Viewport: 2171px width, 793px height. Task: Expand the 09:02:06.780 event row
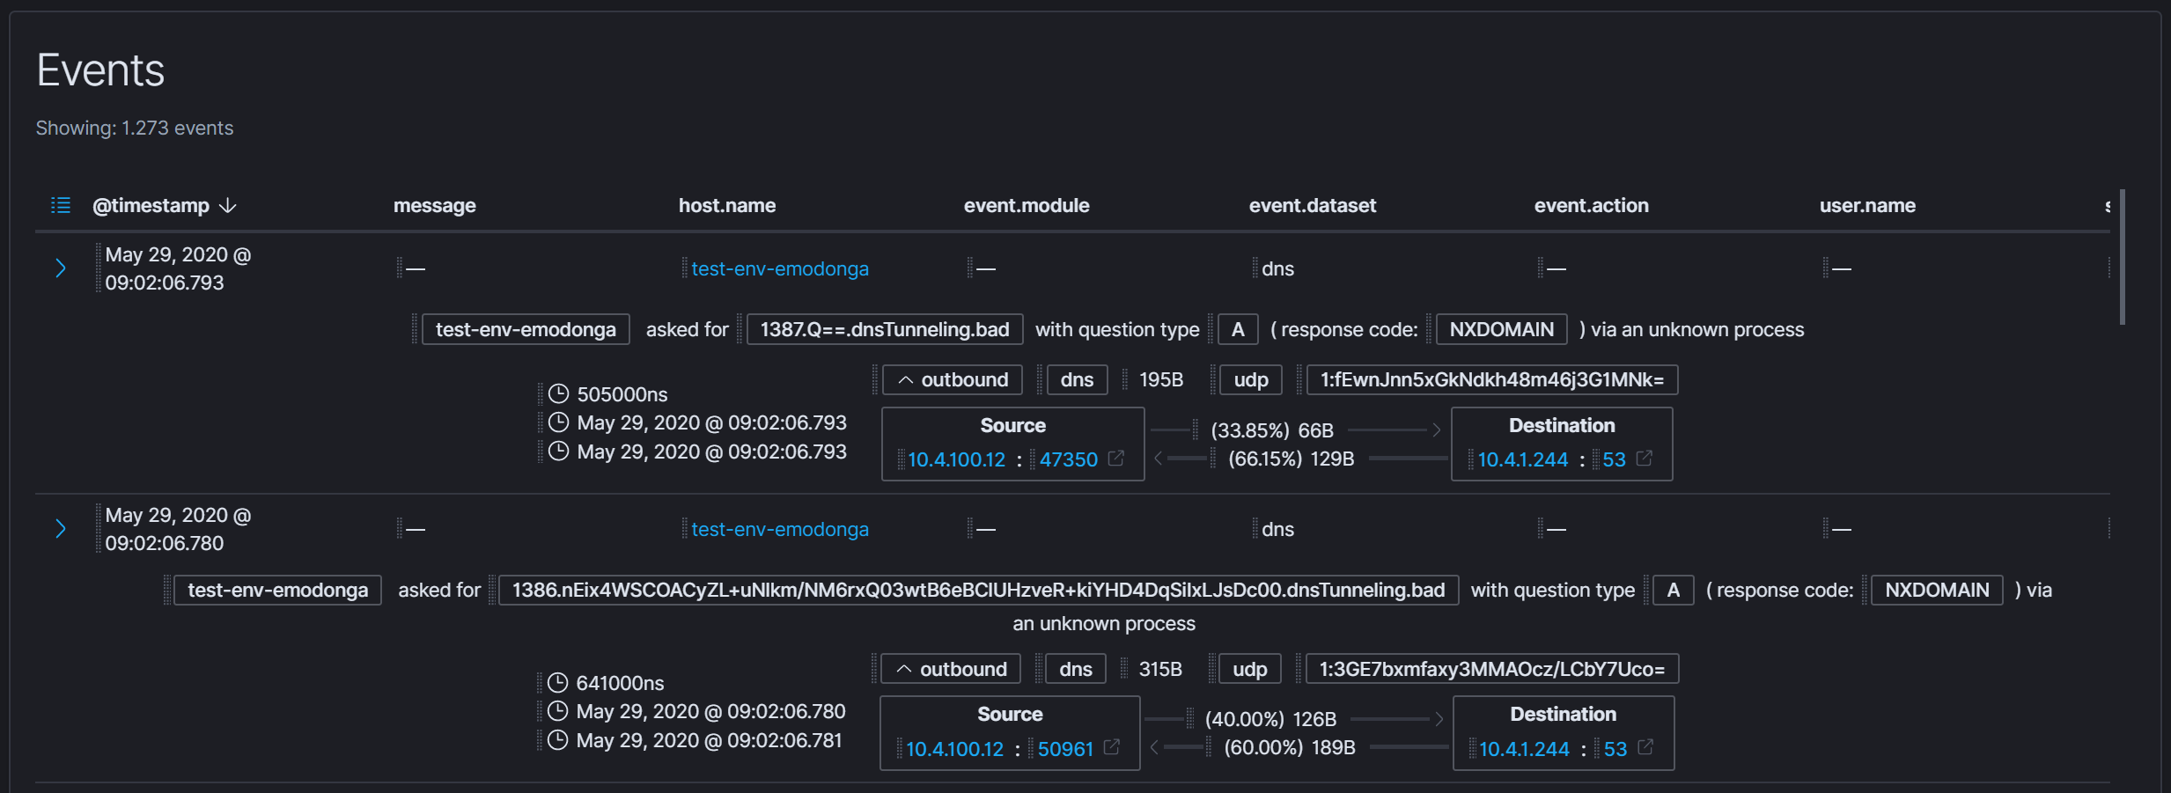[x=61, y=529]
